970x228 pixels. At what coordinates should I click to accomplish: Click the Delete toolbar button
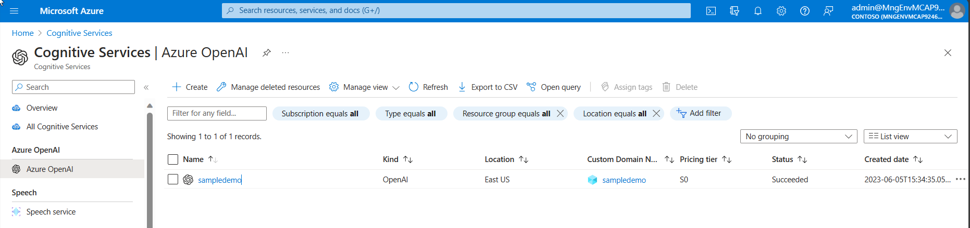[x=680, y=87]
